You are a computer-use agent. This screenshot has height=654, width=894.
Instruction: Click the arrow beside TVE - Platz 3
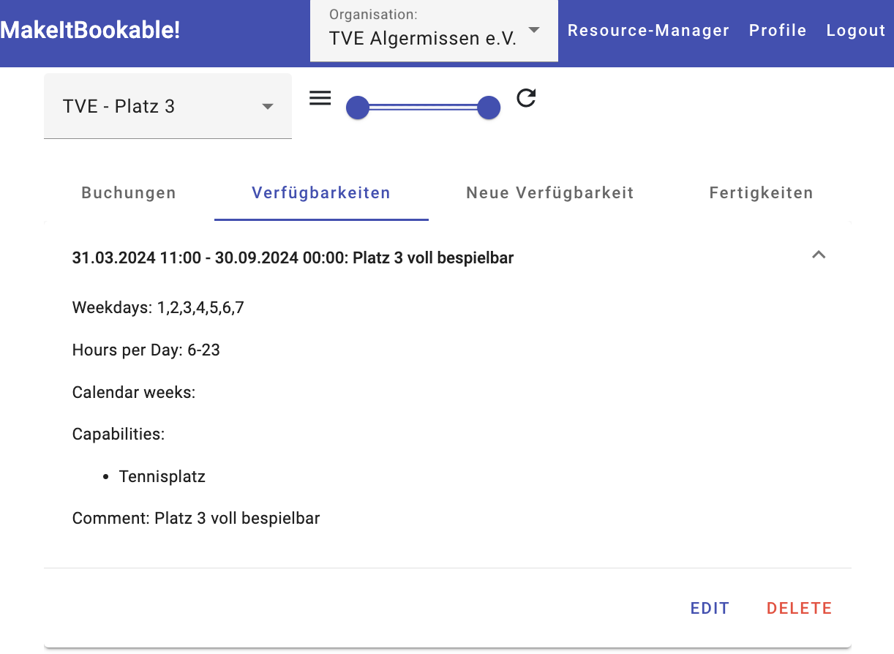coord(268,107)
